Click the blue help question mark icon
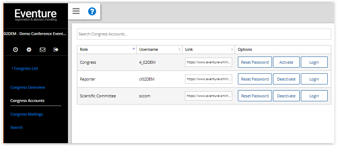Screen dimensions: 337x146 pos(92,11)
